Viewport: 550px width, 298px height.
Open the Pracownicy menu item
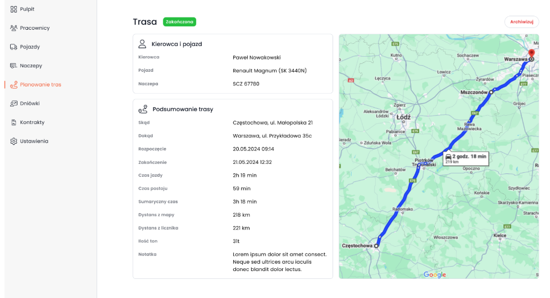tap(35, 28)
